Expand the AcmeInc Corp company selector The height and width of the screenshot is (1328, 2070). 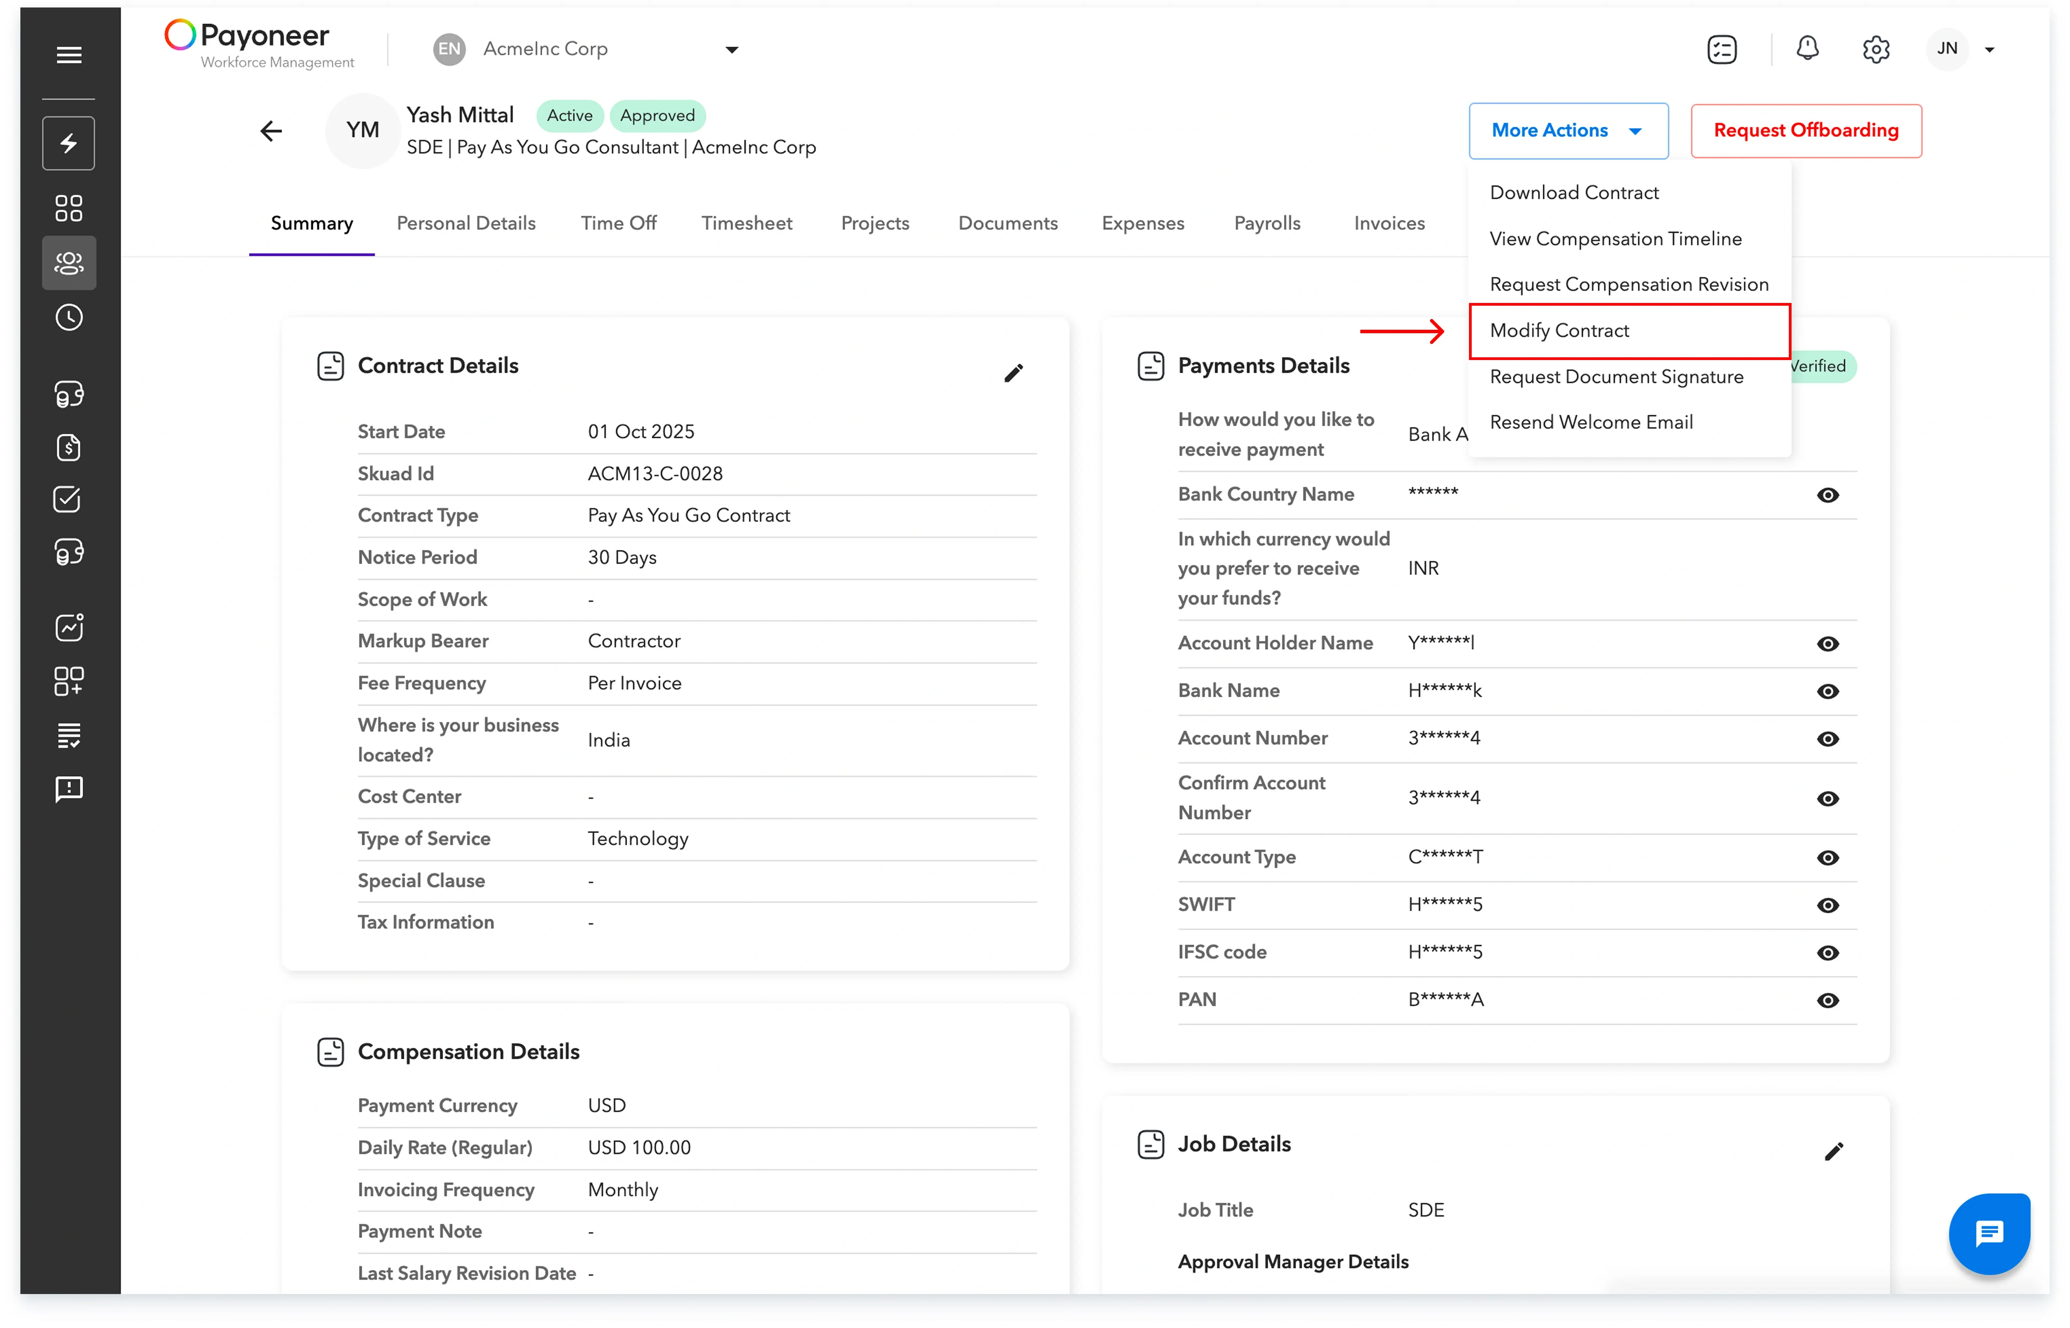[731, 50]
